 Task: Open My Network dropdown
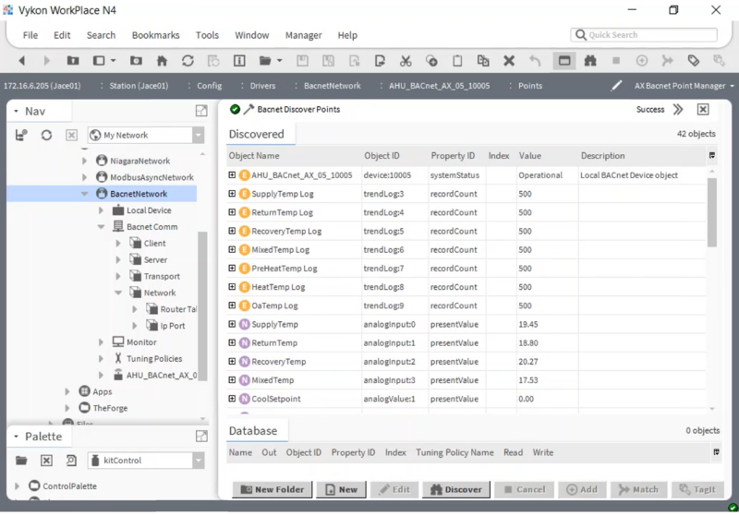[x=199, y=135]
